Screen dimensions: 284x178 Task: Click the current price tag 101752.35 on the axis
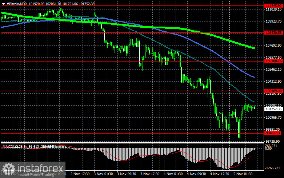pyautogui.click(x=273, y=109)
